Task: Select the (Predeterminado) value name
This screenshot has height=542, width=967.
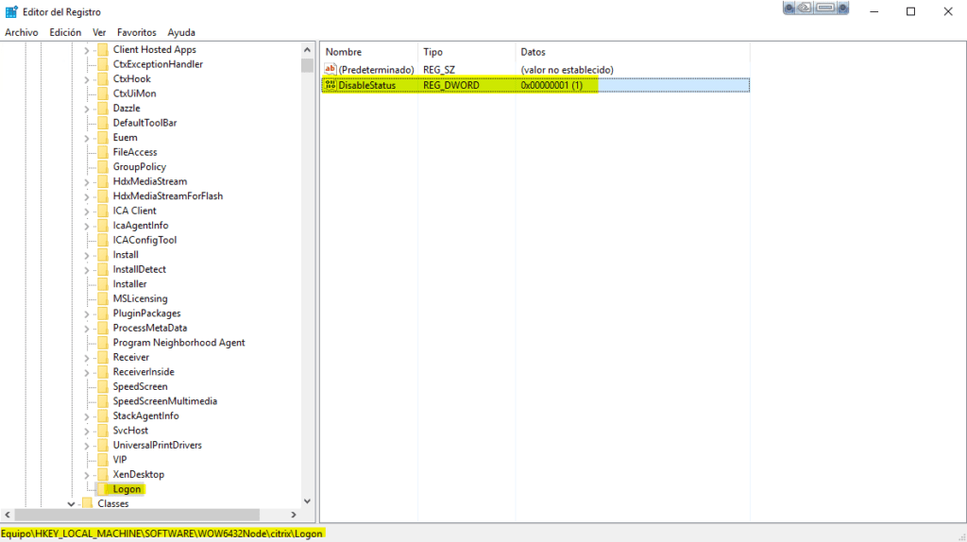Action: click(376, 70)
